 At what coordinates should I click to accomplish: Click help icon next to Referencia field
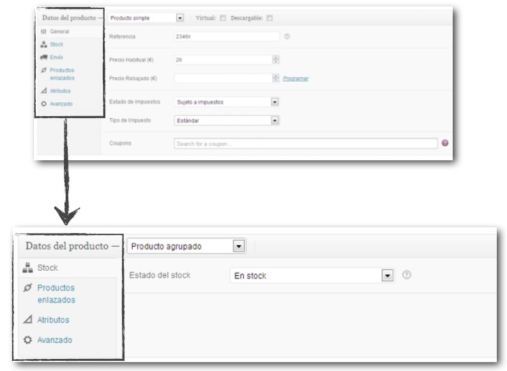click(287, 36)
